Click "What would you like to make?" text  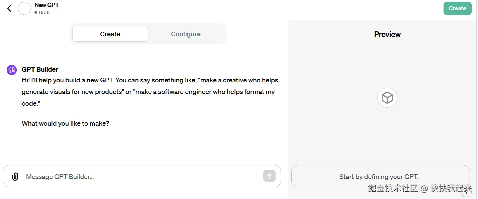[66, 123]
